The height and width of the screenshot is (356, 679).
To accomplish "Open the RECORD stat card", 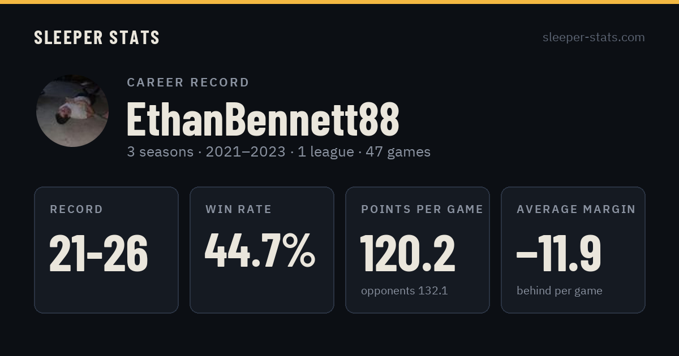I will point(106,250).
